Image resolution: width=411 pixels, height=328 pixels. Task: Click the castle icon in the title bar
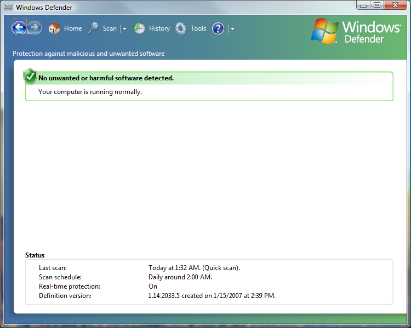click(x=8, y=8)
